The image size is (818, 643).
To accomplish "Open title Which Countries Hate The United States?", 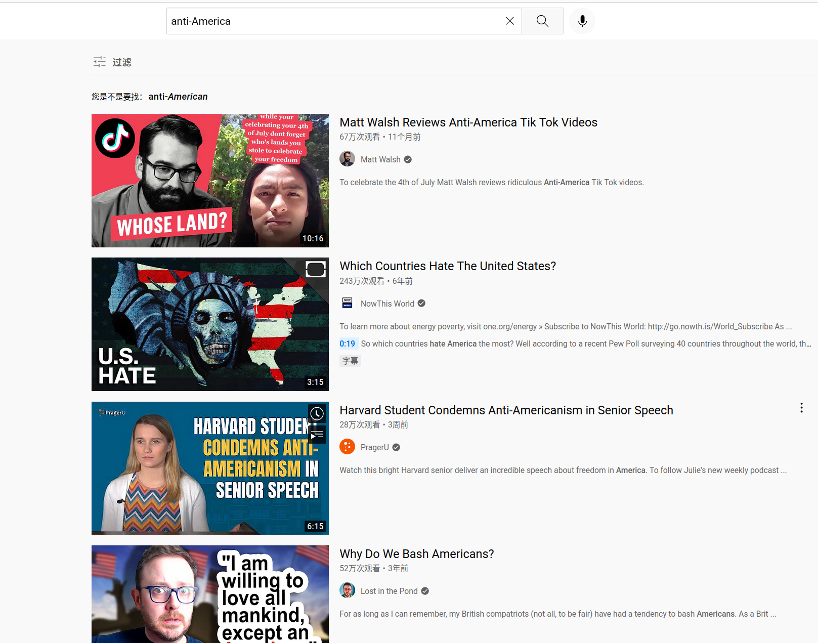I will point(448,266).
